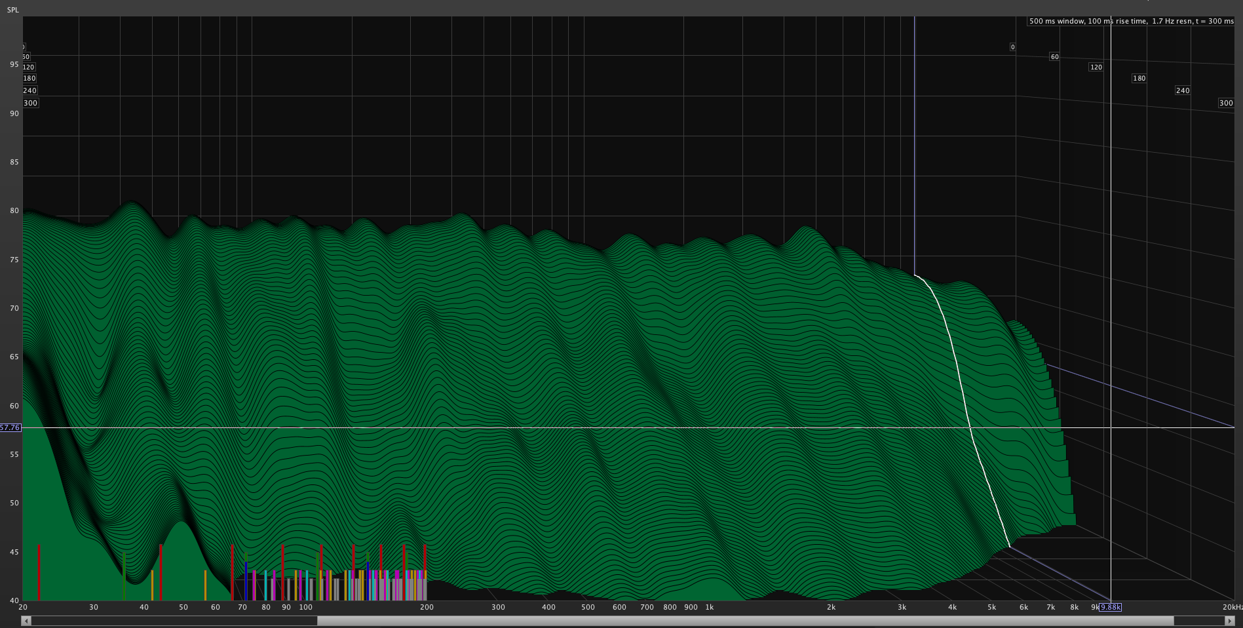Click the "2k" label on the frequency axis

point(832,607)
